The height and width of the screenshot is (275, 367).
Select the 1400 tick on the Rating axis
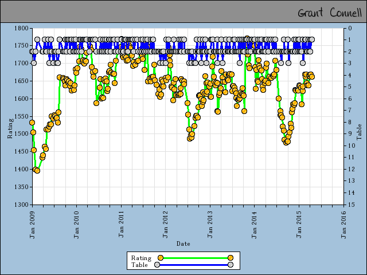click(21, 169)
